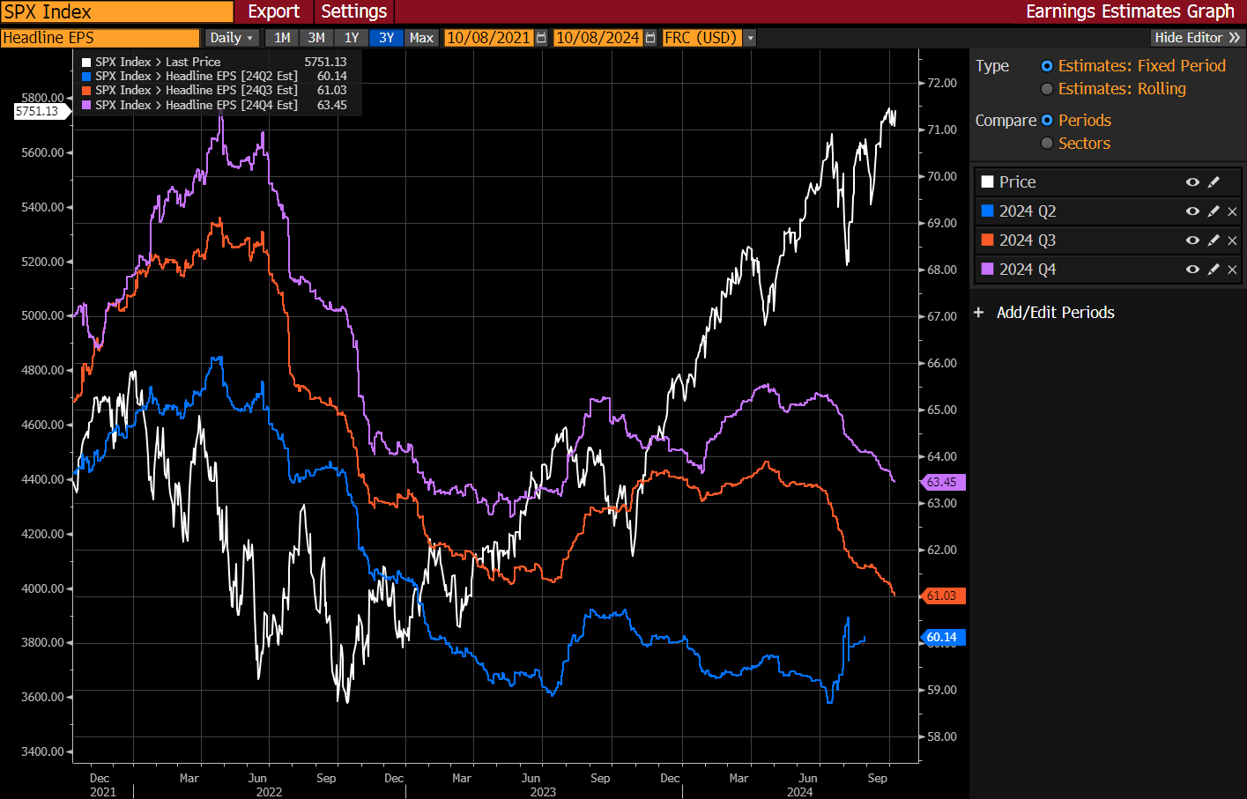The image size is (1247, 799).
Task: Open the Settings menu
Action: pyautogui.click(x=353, y=12)
